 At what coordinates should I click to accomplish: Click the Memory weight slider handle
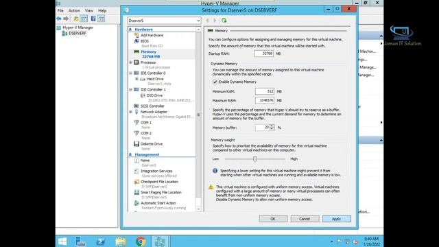(255, 159)
